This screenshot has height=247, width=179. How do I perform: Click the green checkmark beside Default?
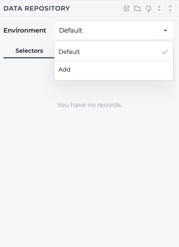(165, 52)
